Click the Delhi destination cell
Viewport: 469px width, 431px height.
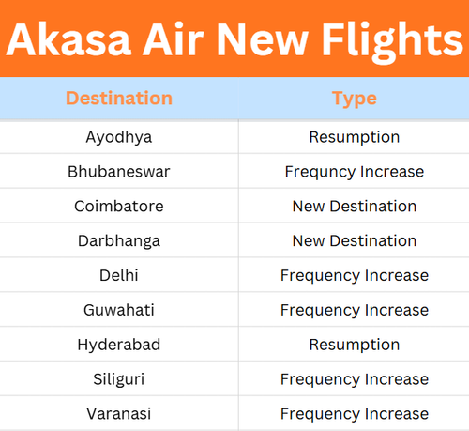click(119, 275)
